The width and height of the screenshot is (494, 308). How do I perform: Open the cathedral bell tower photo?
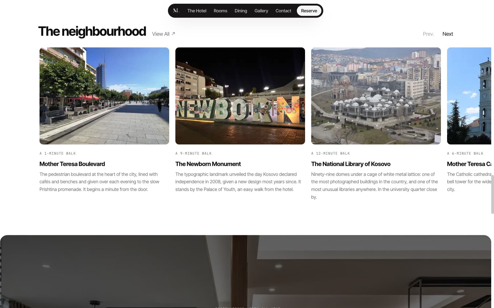click(x=469, y=96)
